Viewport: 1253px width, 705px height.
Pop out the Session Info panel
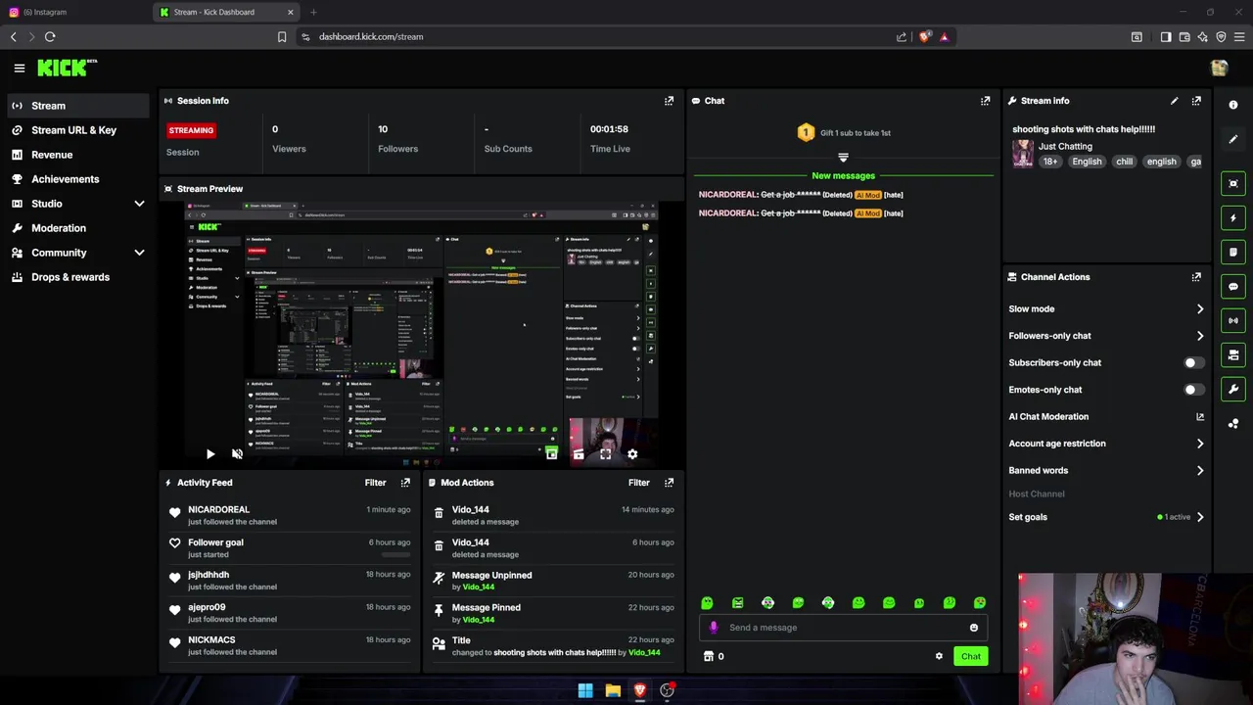[669, 101]
